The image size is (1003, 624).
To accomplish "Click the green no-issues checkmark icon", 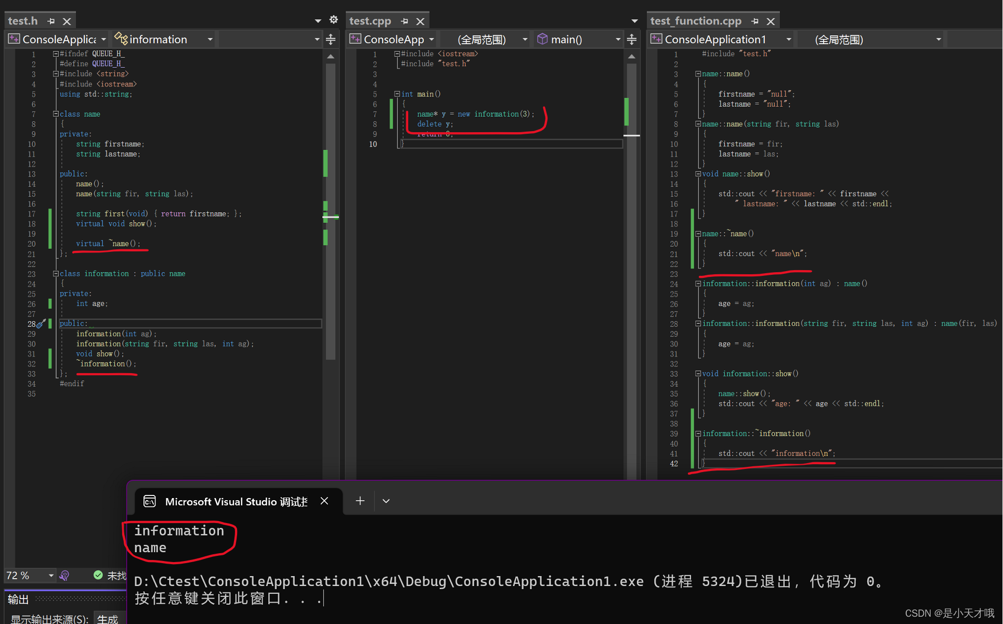I will (x=98, y=575).
